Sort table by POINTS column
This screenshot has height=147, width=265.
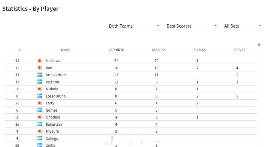tap(118, 50)
